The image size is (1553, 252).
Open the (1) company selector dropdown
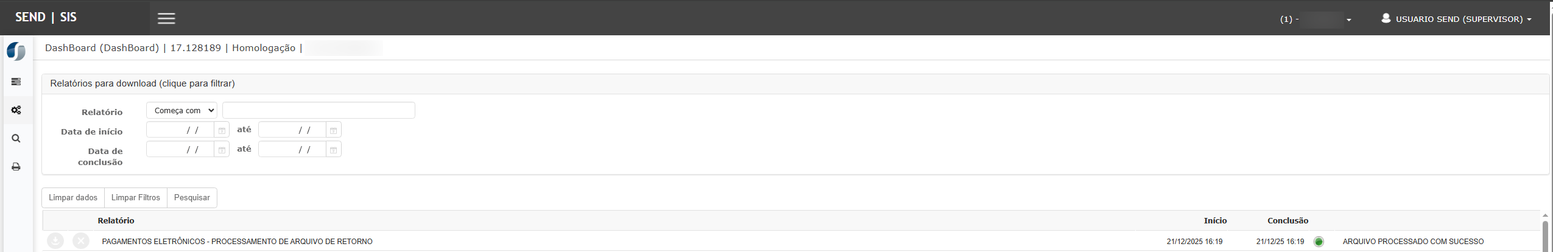coord(1316,19)
